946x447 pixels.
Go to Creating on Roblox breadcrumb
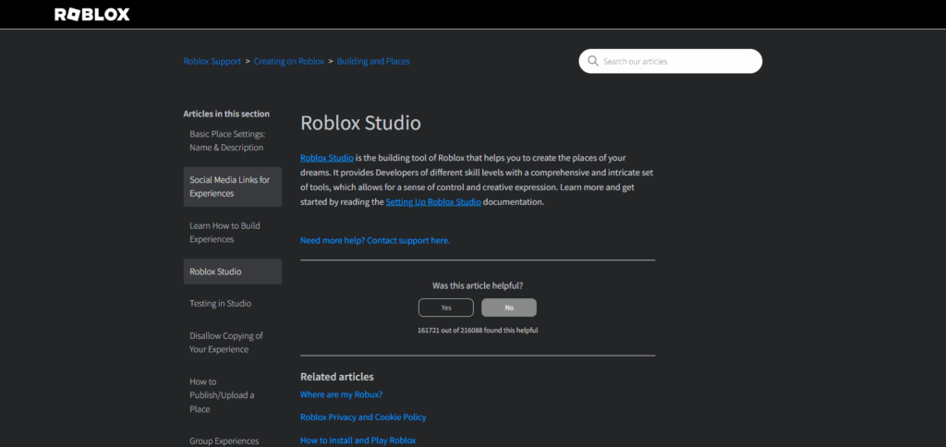tap(289, 62)
